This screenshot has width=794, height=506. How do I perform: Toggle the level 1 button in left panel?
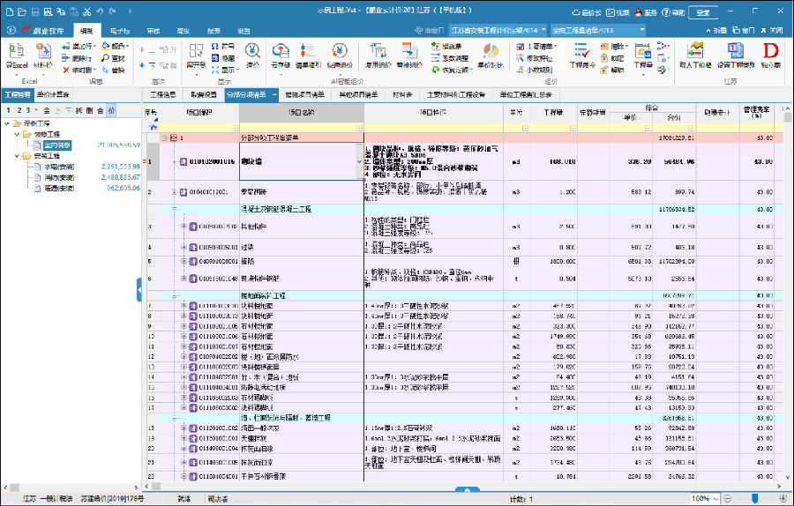click(x=8, y=110)
